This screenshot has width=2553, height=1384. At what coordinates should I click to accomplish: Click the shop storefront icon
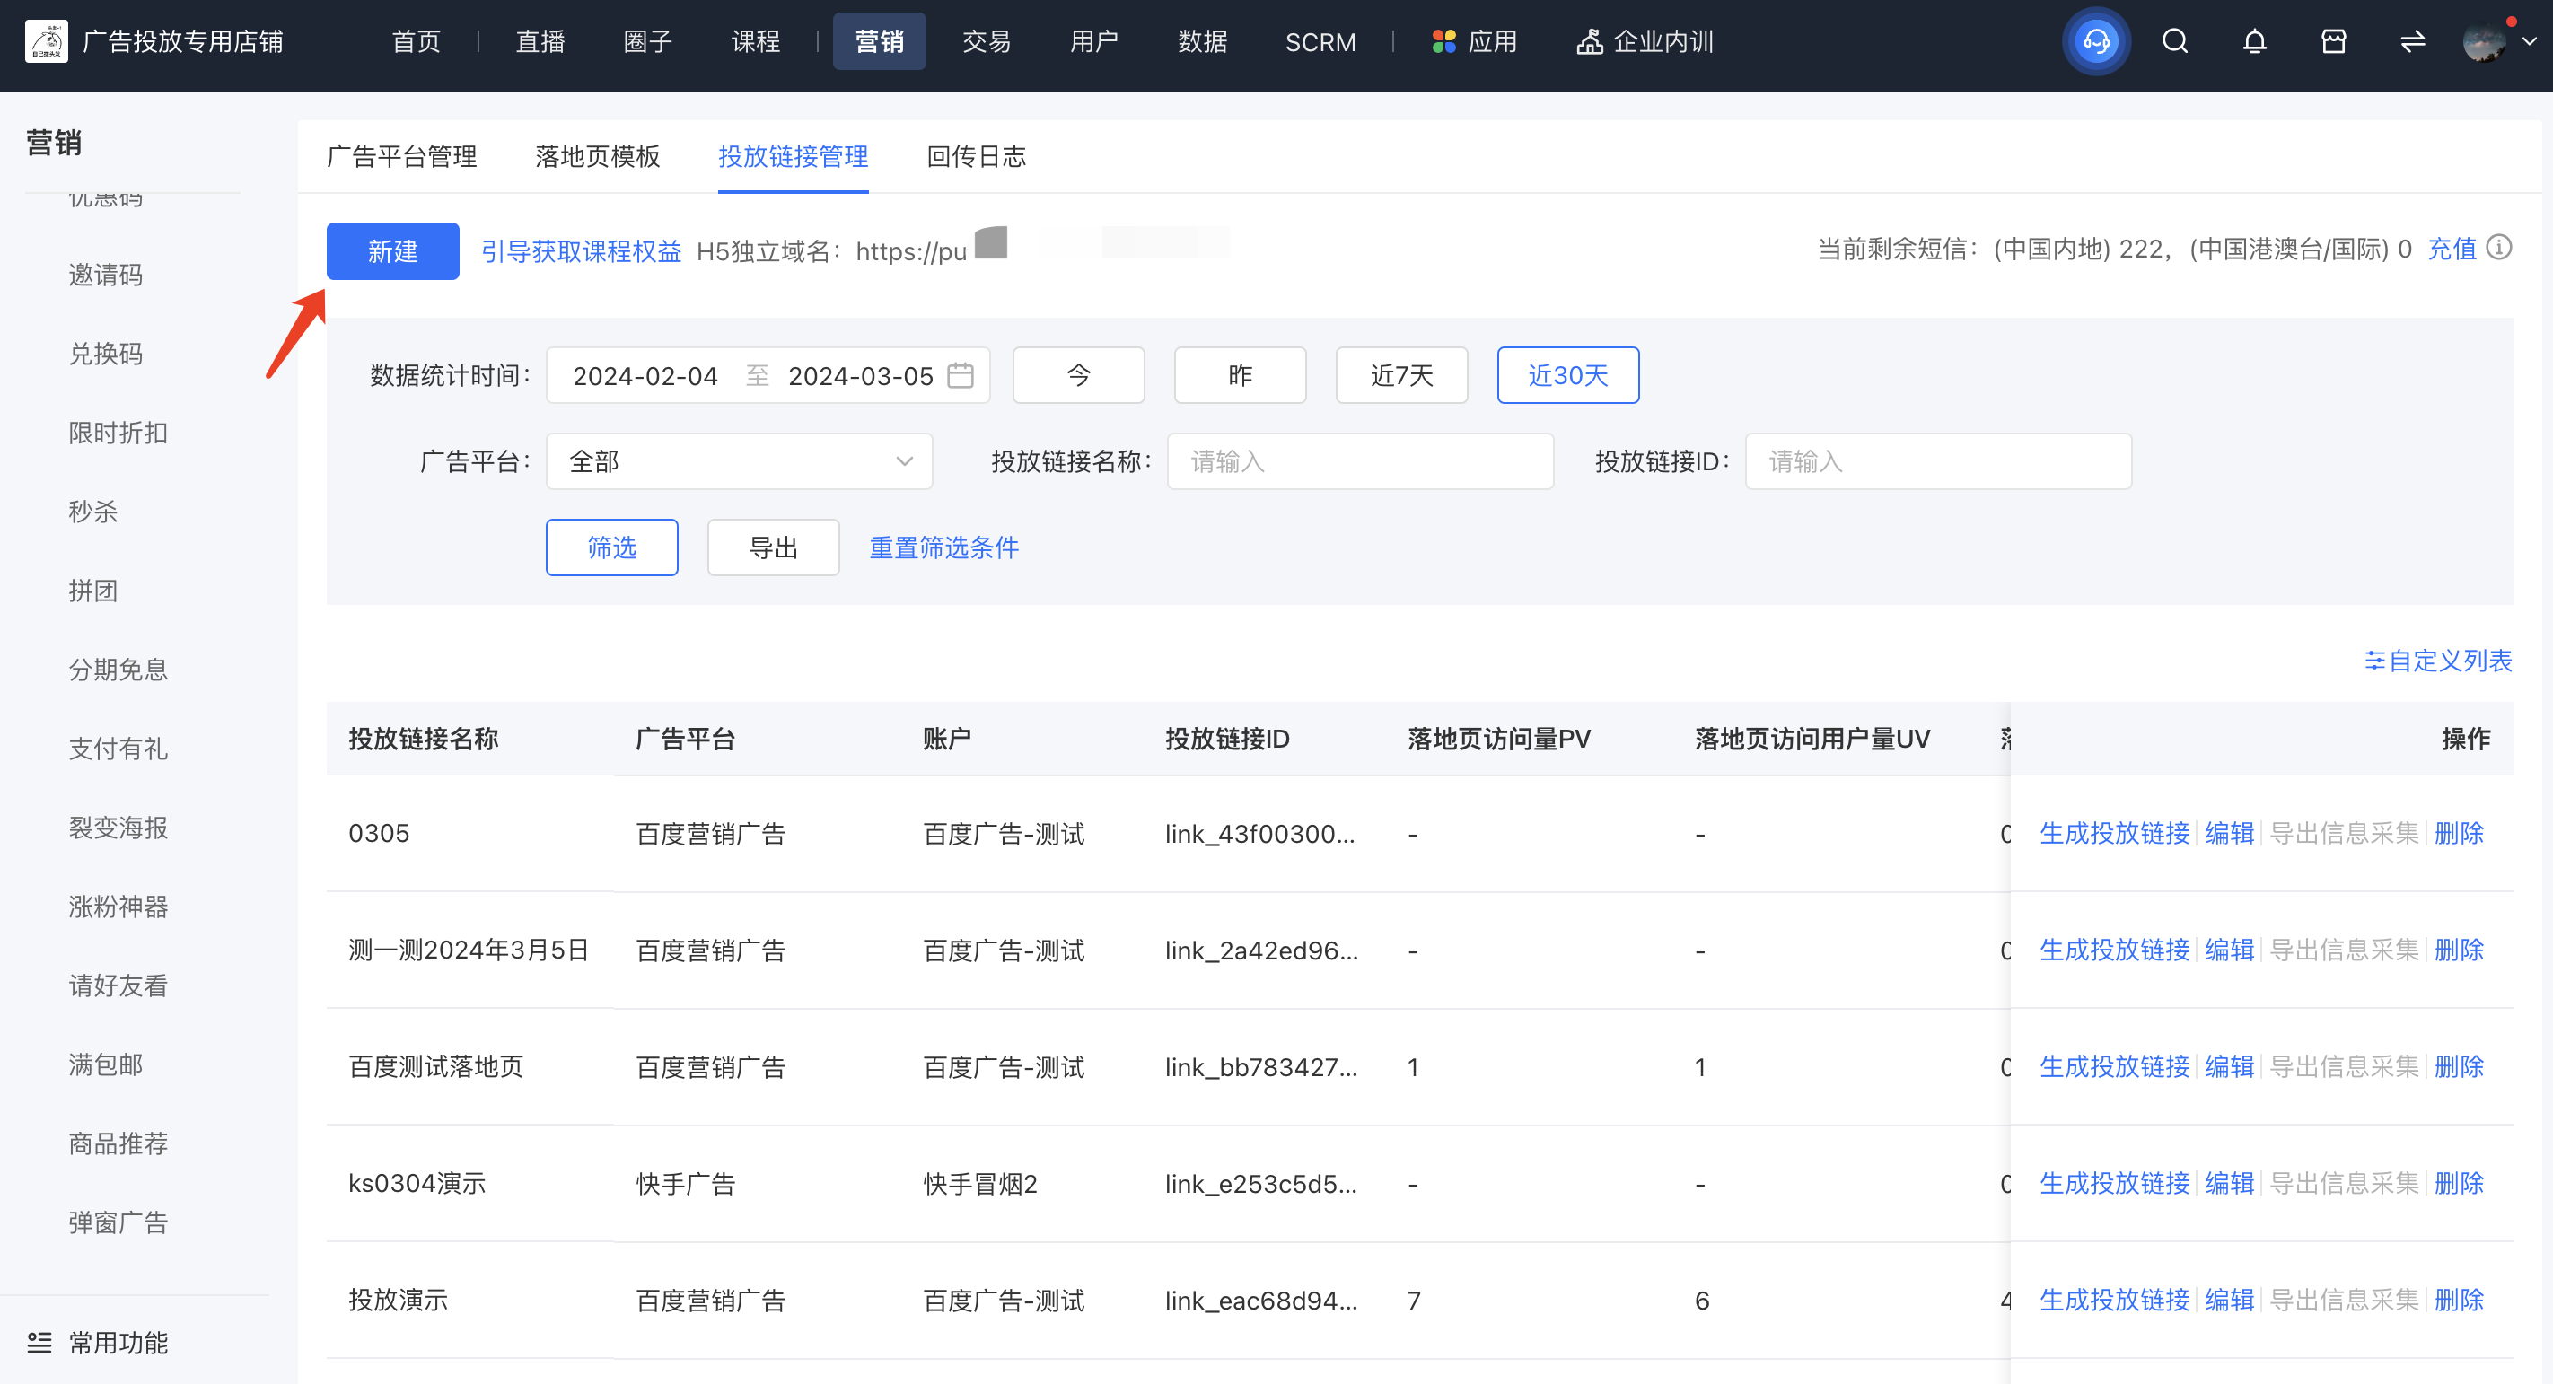[2333, 41]
